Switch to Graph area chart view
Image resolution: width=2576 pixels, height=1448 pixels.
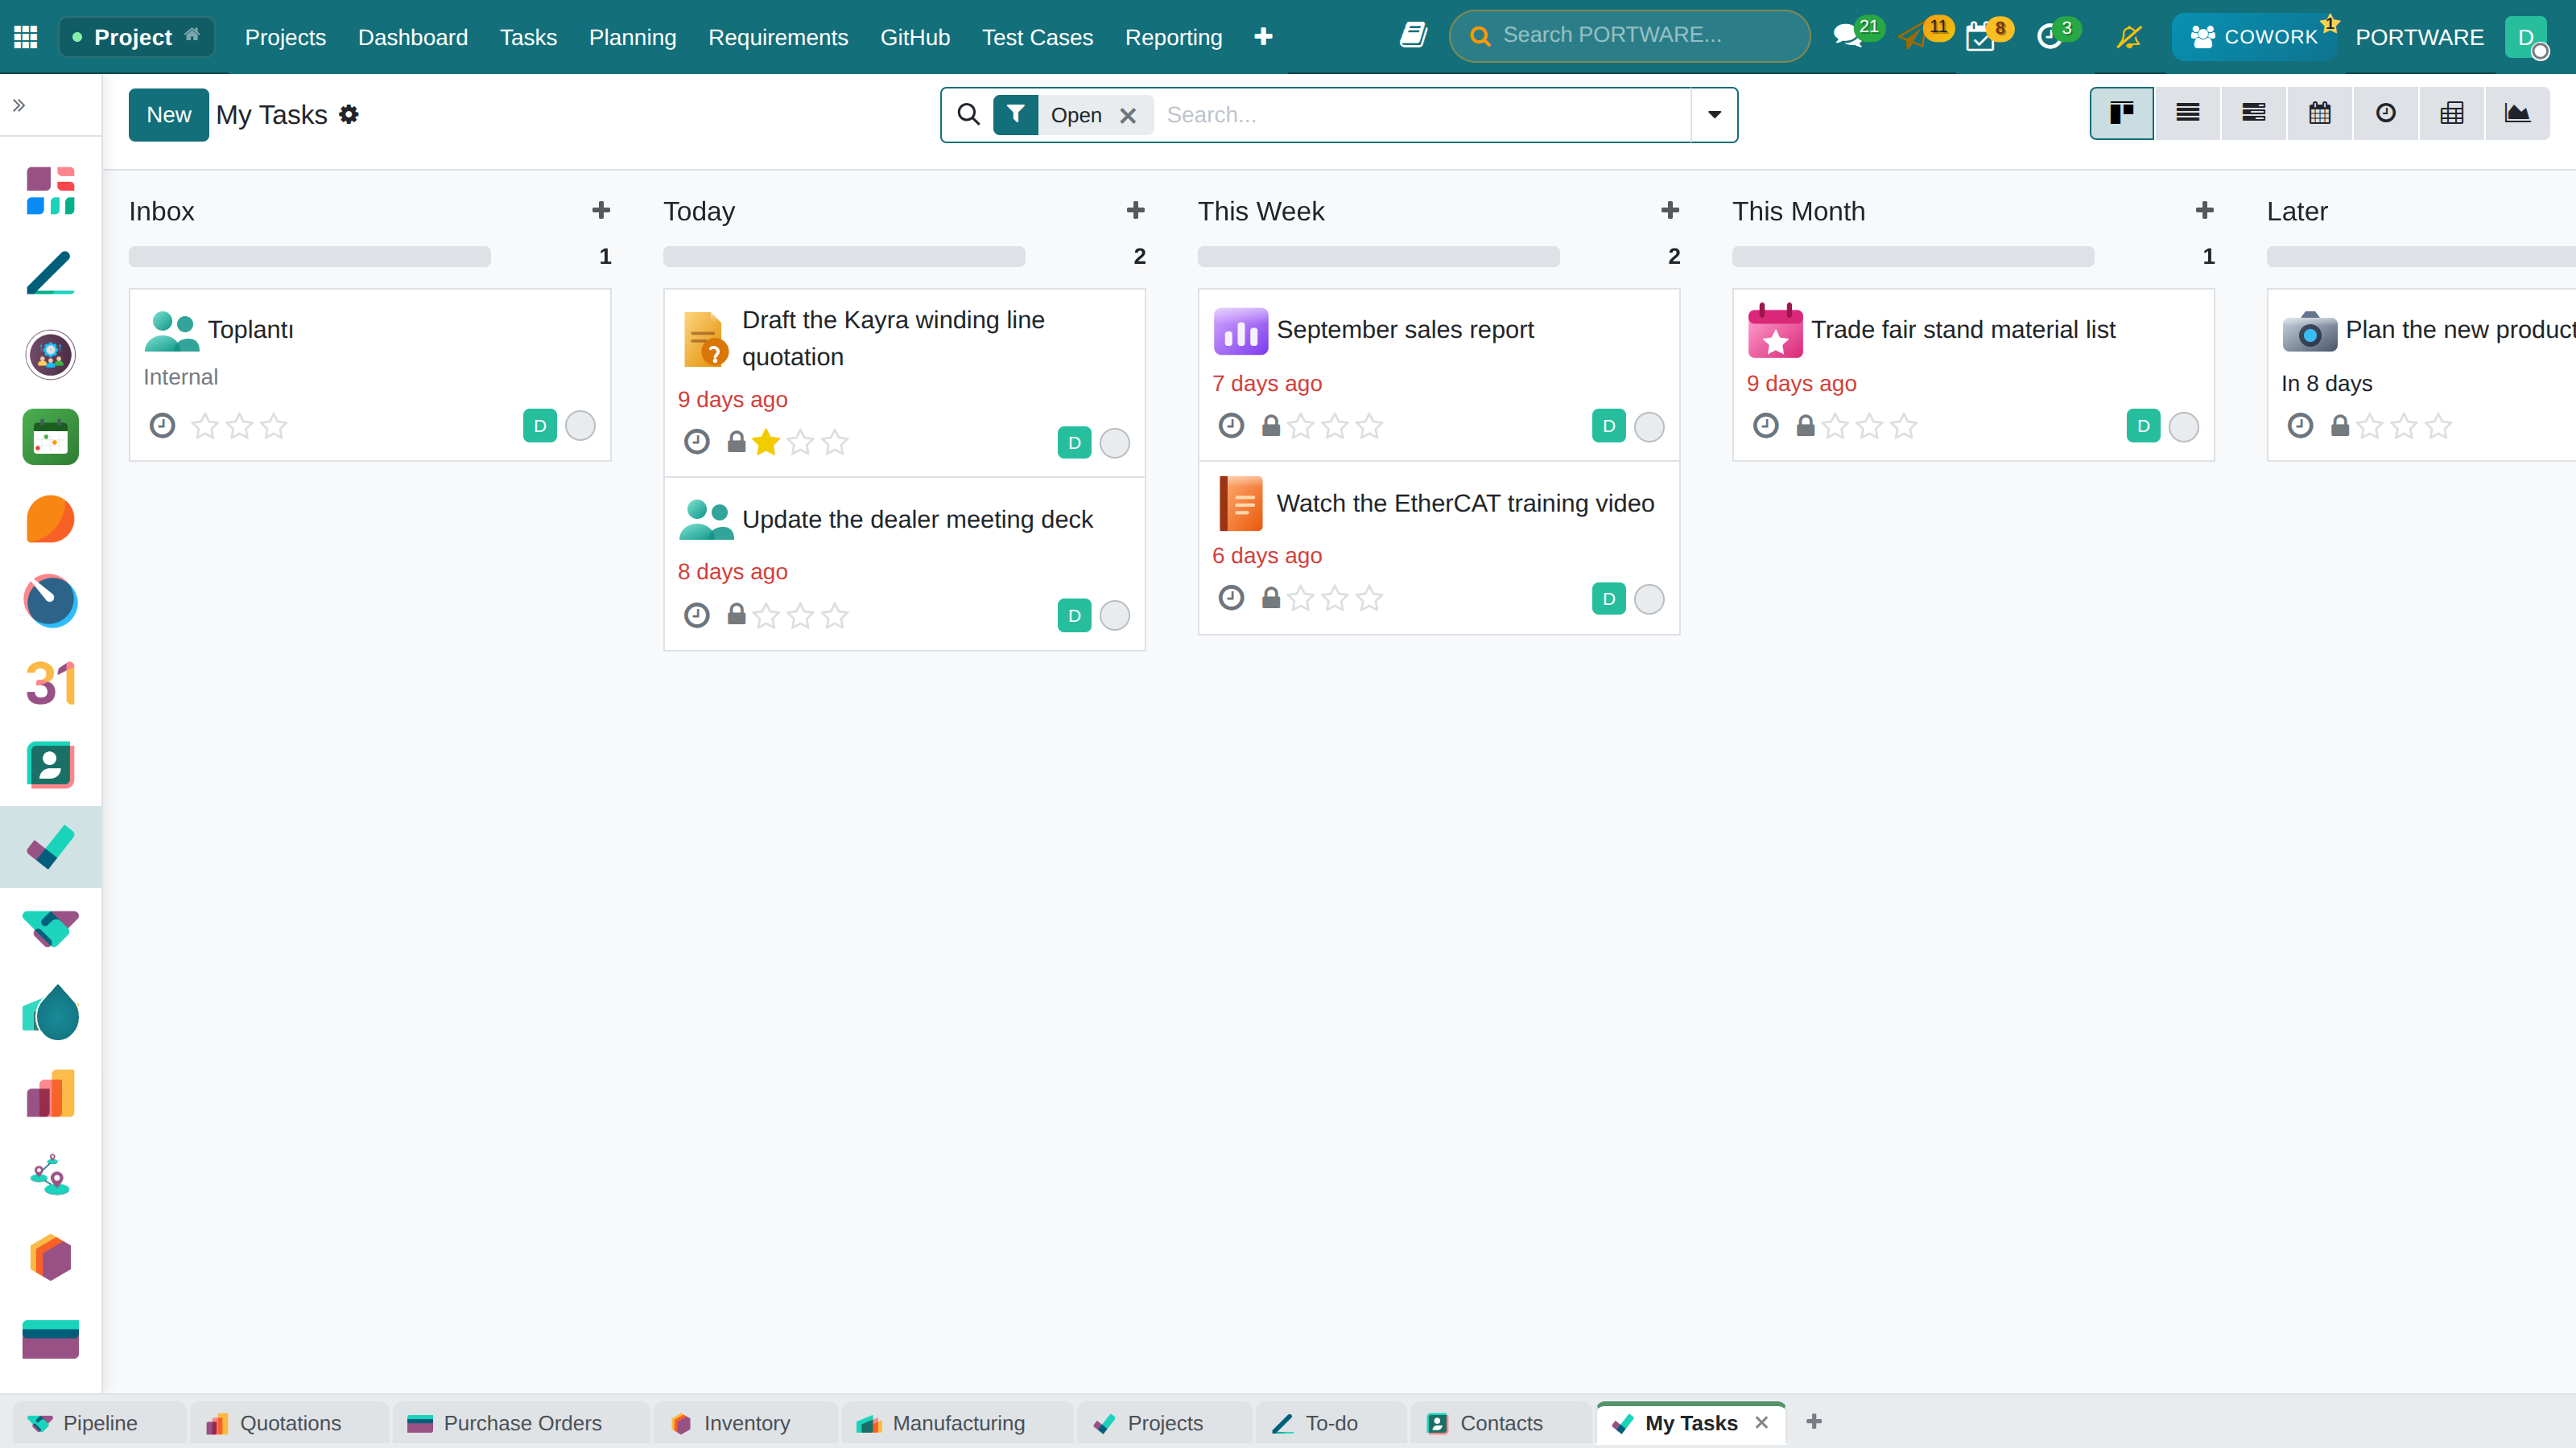tap(2518, 113)
